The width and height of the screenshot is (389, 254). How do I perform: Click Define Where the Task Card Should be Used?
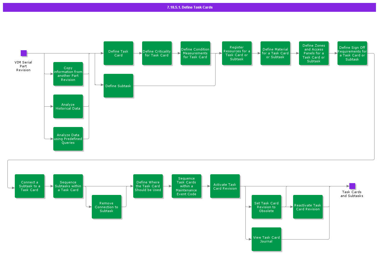(x=148, y=186)
